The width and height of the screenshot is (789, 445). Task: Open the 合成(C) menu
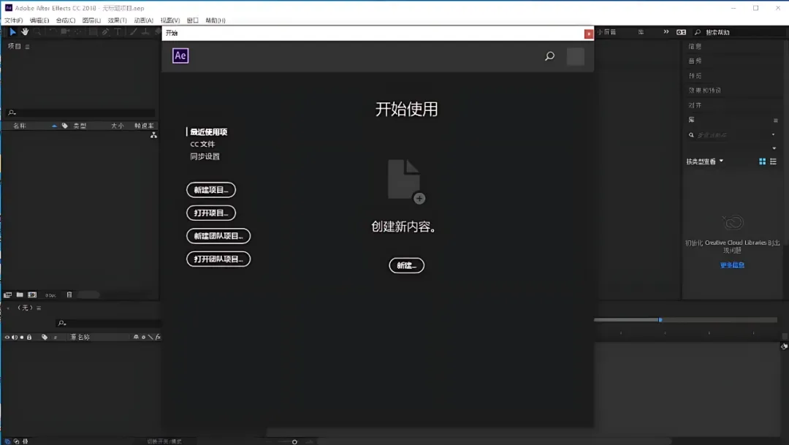pos(66,20)
